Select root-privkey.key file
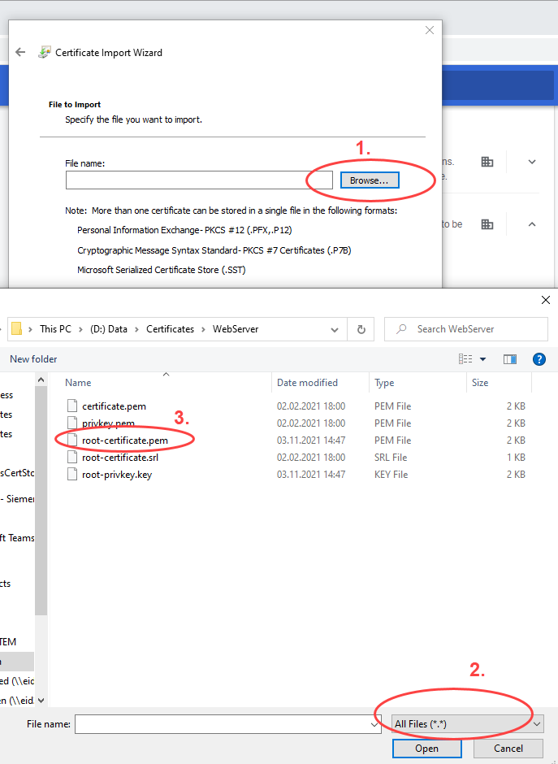This screenshot has width=558, height=764. 116,475
